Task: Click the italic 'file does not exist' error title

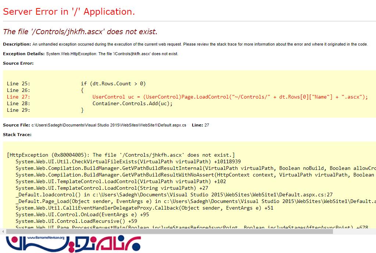Action: click(x=80, y=32)
